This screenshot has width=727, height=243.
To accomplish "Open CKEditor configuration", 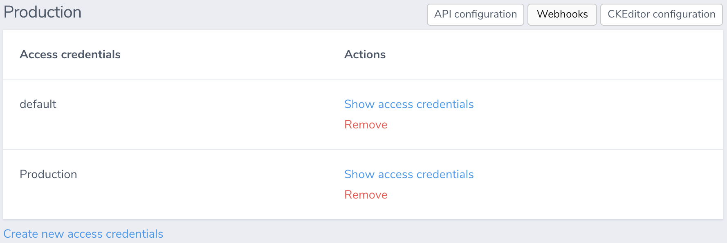I will [661, 15].
